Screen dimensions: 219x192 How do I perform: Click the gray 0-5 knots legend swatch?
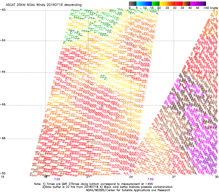(133, 4)
